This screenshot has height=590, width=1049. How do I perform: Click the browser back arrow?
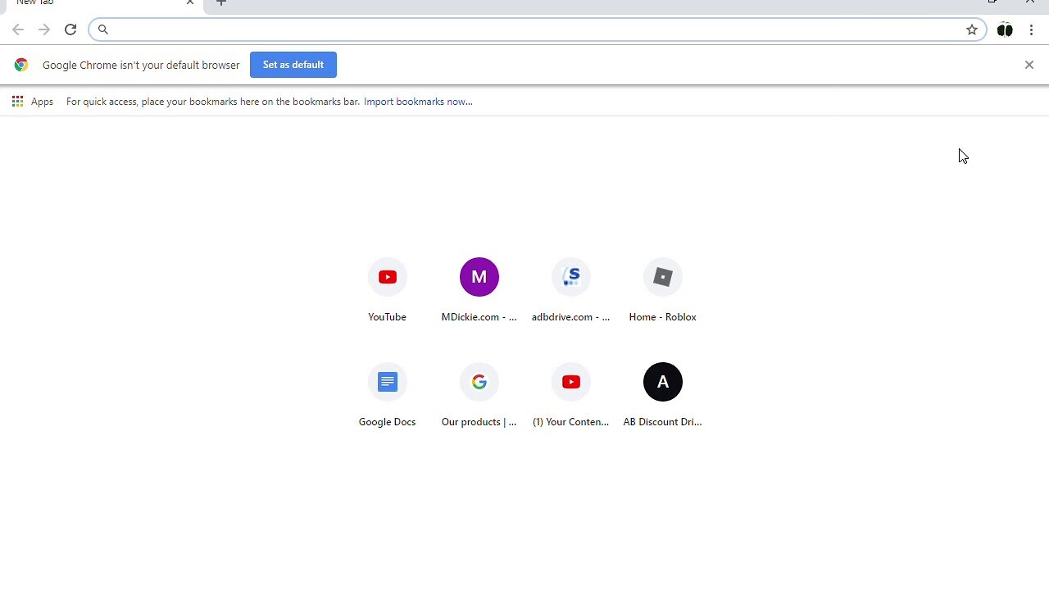pos(18,29)
